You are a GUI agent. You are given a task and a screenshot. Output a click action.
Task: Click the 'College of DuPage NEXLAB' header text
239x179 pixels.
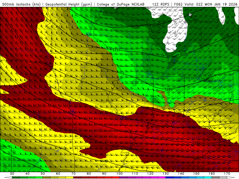click(x=121, y=4)
